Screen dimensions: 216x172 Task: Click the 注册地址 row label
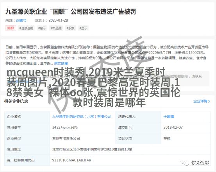[14, 149]
